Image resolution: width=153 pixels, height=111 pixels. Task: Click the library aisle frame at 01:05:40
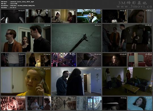[64, 103]
